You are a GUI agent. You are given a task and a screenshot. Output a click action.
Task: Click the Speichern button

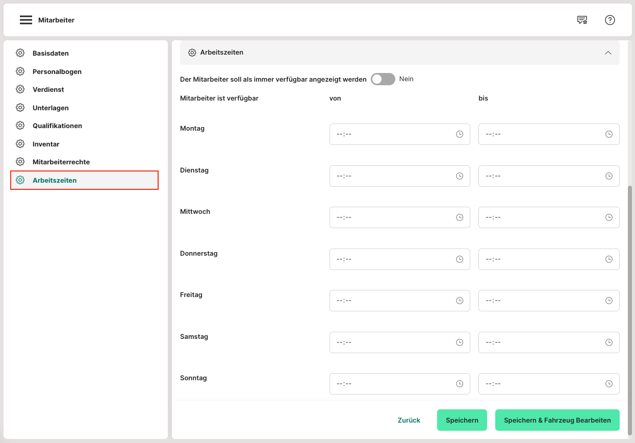click(x=462, y=420)
